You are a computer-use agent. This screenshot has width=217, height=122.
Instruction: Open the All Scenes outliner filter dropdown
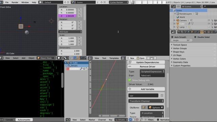[191, 6]
